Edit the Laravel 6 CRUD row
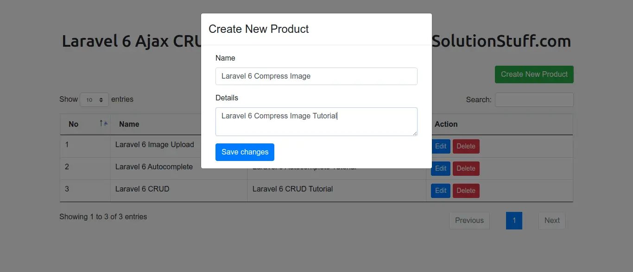Image resolution: width=633 pixels, height=272 pixels. click(441, 191)
